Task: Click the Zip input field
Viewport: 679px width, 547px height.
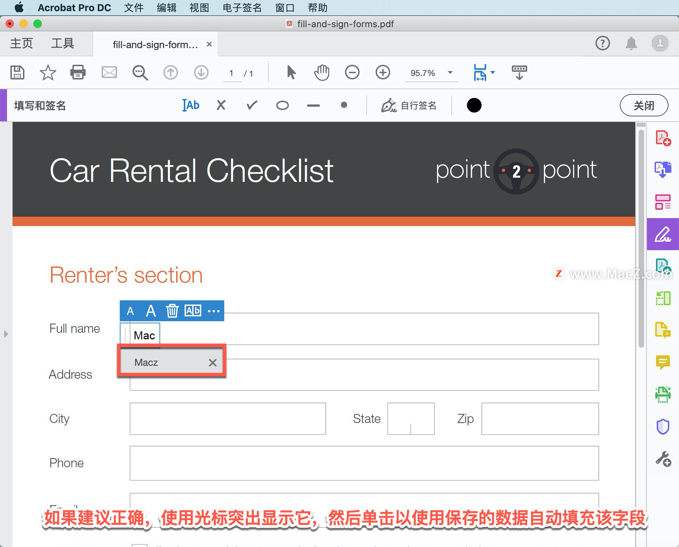Action: (x=540, y=419)
